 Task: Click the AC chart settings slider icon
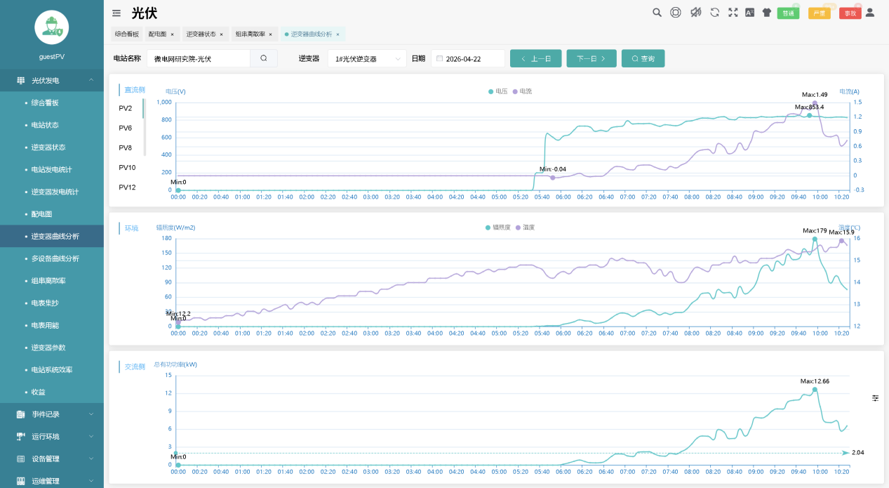click(x=875, y=398)
